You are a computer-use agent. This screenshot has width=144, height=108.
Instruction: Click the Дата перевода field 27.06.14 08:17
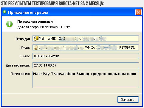coord(86,65)
